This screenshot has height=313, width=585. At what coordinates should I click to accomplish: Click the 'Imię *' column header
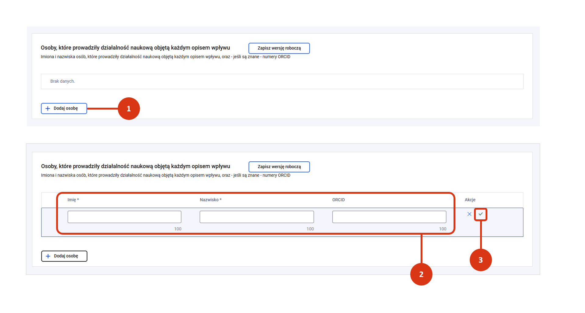tap(73, 200)
